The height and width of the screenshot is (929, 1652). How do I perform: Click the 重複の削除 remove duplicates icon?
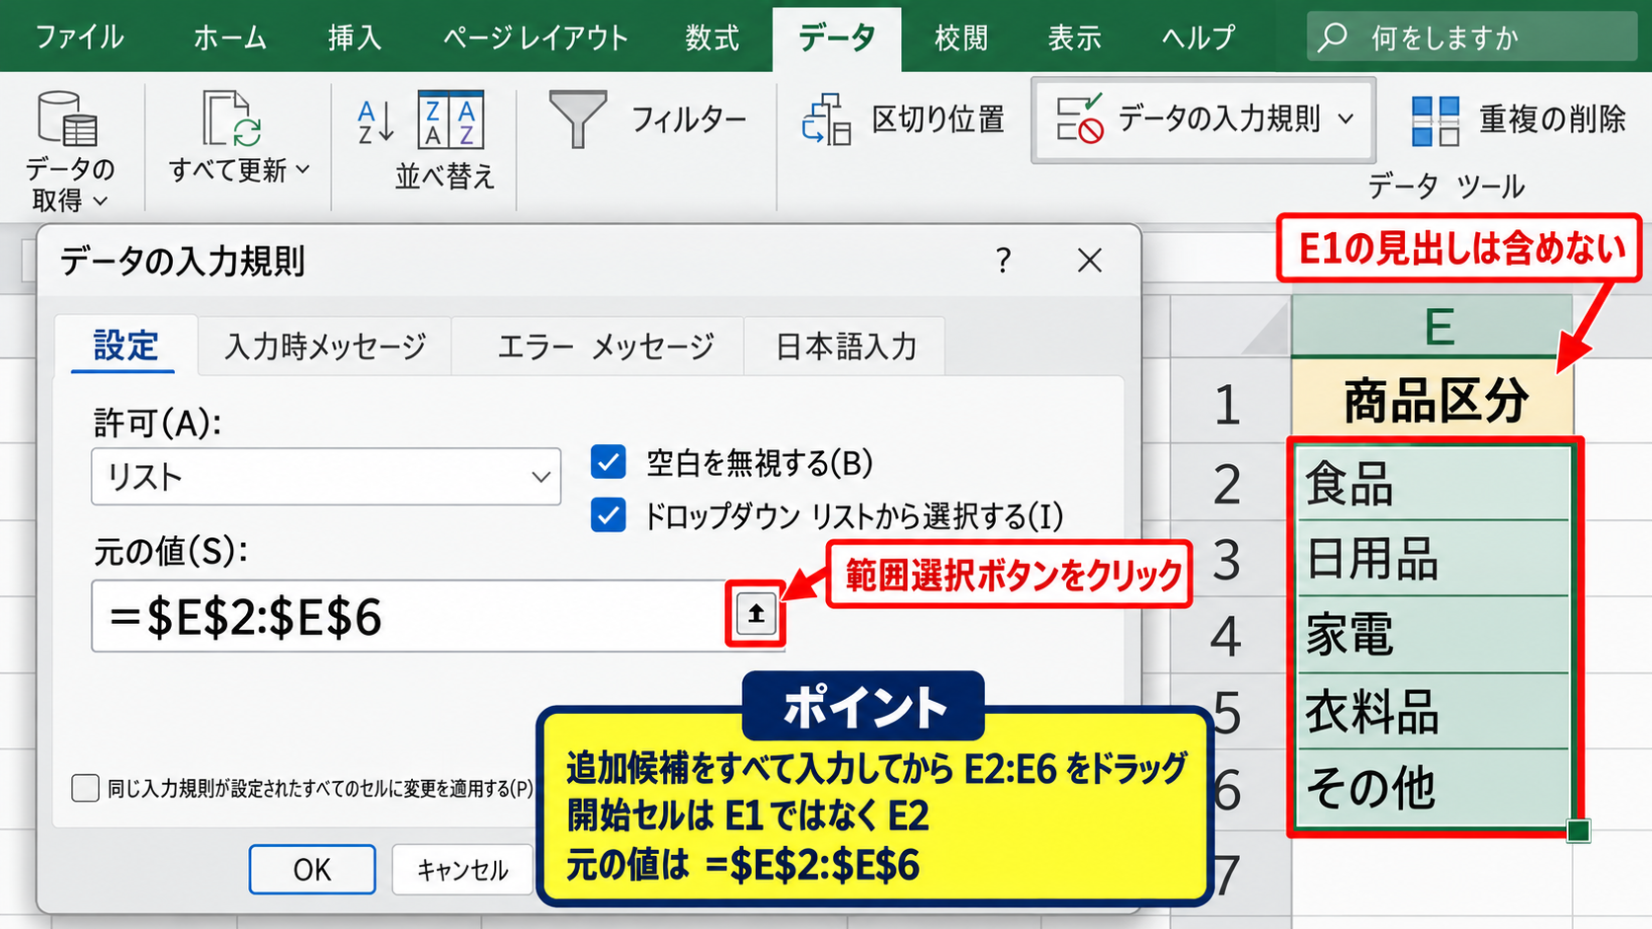point(1436,120)
